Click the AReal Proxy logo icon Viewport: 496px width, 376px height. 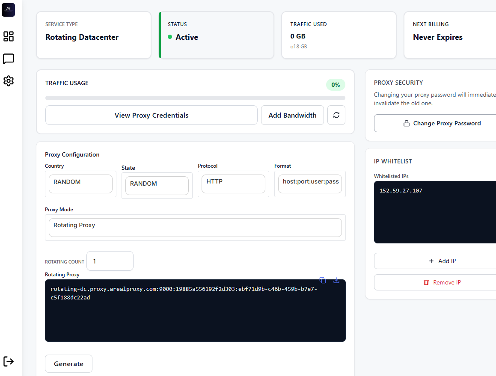(8, 10)
